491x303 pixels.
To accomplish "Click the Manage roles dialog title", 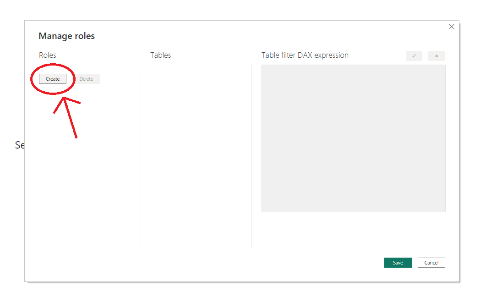I will pos(66,36).
